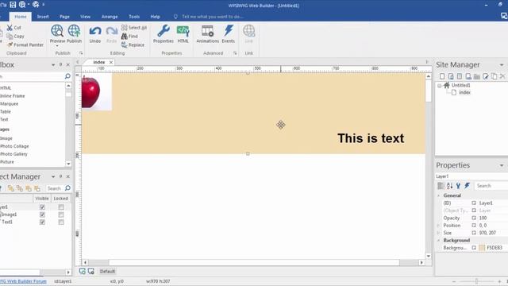508x286 pixels.
Task: Toggle Locked checkbox for Image1
Action: point(61,214)
